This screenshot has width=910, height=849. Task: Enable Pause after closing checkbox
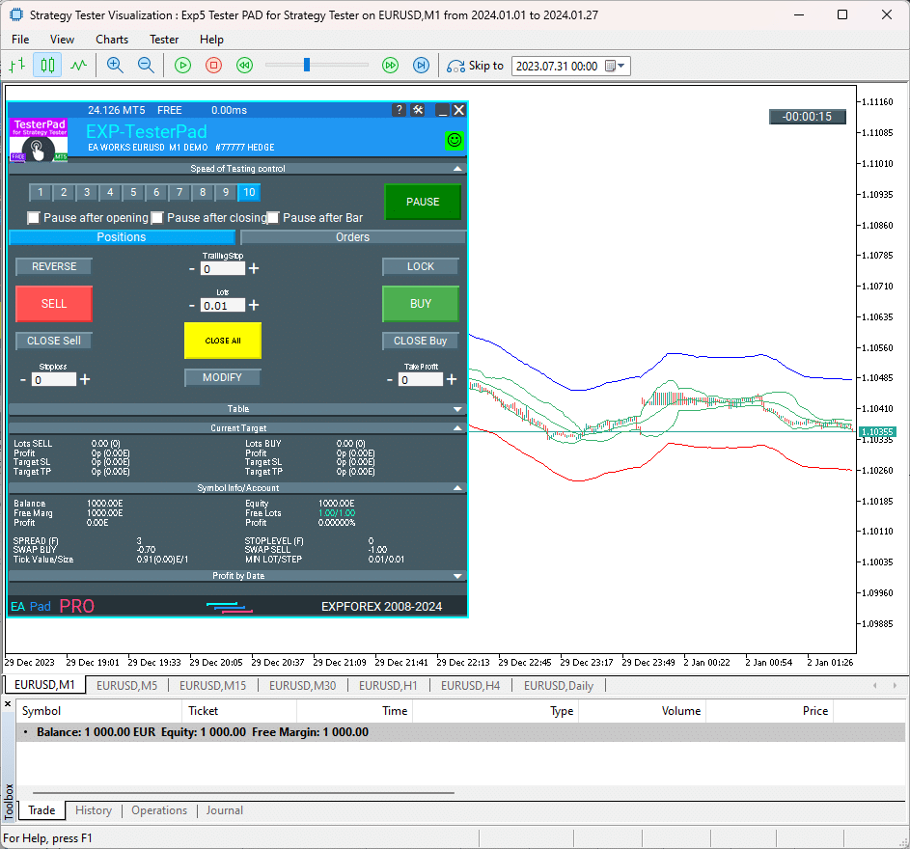(x=157, y=218)
